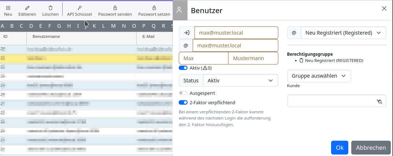Click the Löschen trash icon
Viewport: 393px width, 156px height.
tap(51, 8)
